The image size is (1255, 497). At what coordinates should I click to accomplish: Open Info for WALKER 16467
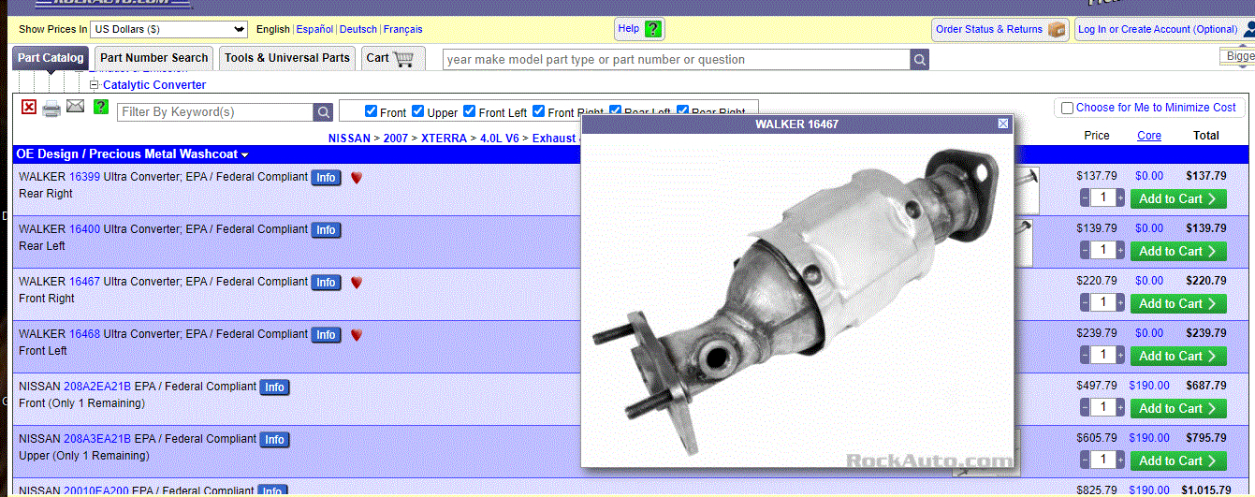(x=326, y=283)
